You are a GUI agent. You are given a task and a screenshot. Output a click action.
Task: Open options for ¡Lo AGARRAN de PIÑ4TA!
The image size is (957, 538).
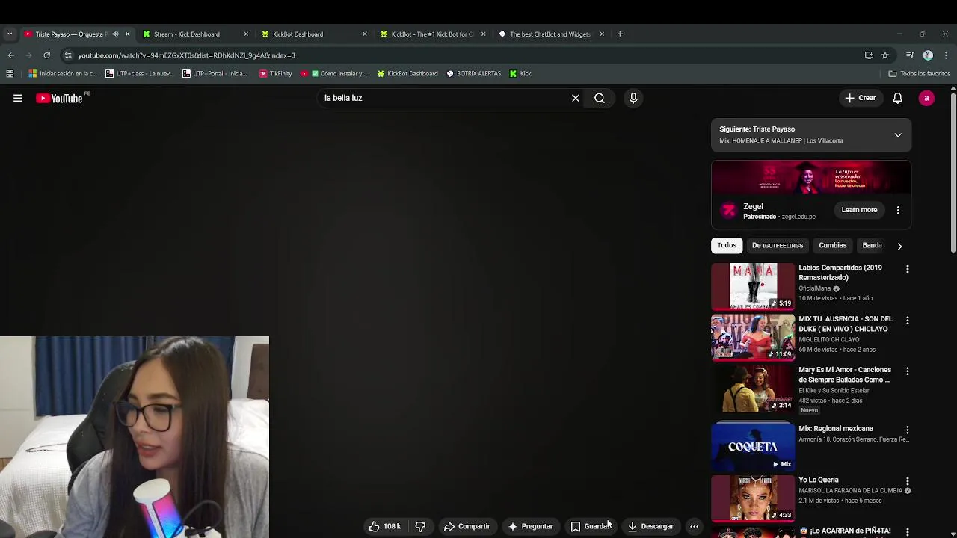coord(908,532)
